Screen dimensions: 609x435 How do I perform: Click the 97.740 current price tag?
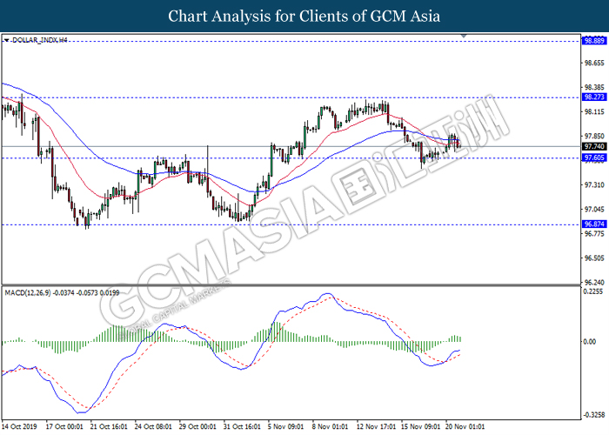click(594, 147)
